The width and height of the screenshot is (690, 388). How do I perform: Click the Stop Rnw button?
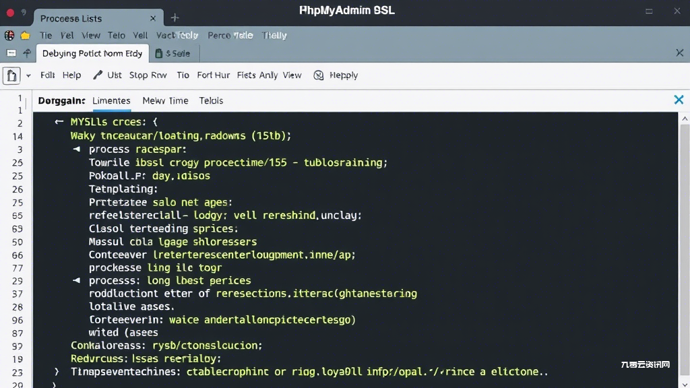click(x=148, y=75)
